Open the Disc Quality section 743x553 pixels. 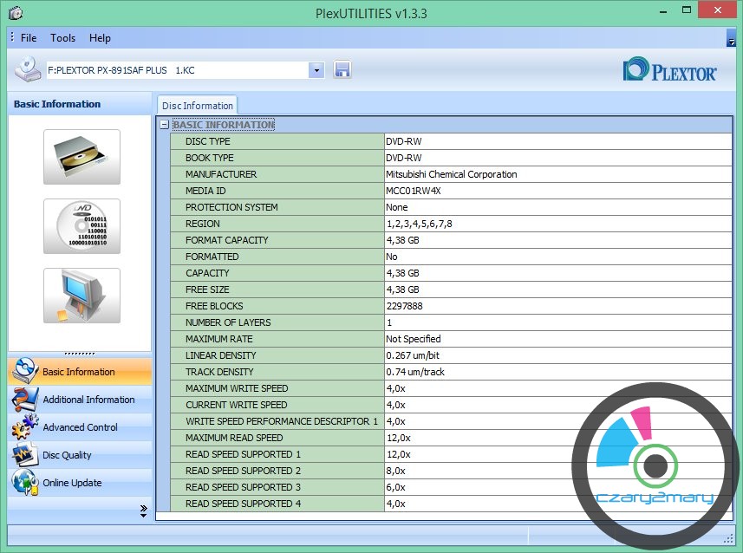pos(67,455)
